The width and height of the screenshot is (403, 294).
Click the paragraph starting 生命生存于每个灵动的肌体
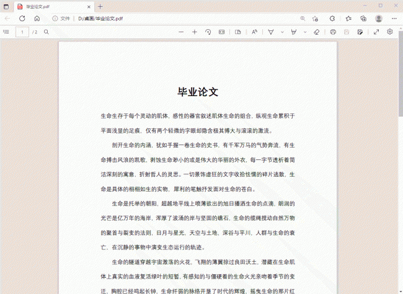[198, 123]
